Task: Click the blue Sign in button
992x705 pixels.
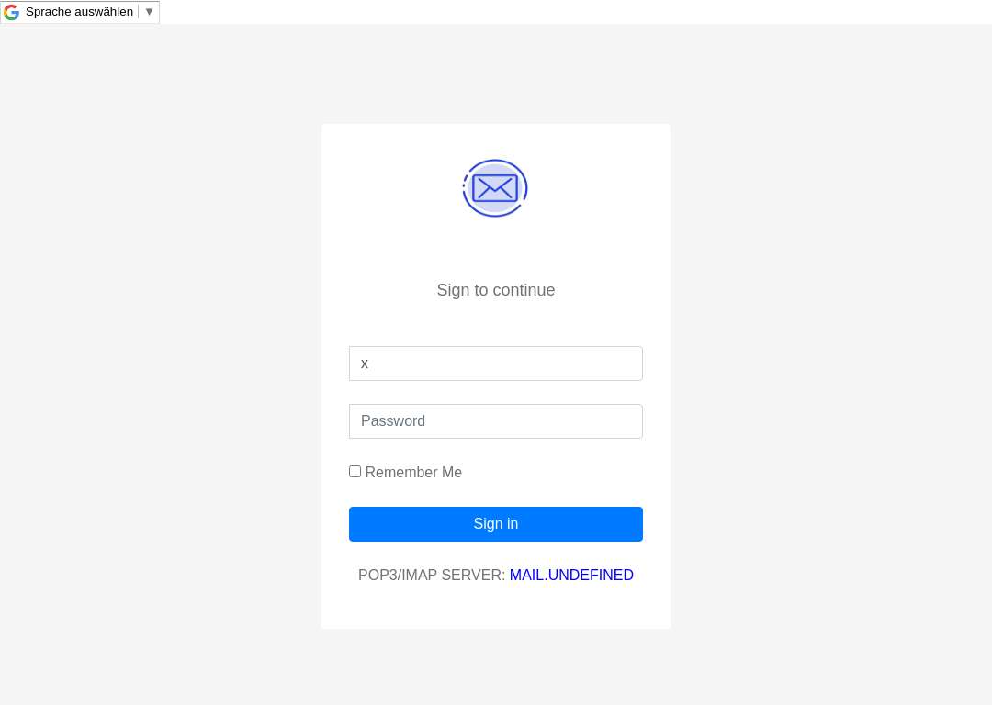Action: click(495, 523)
